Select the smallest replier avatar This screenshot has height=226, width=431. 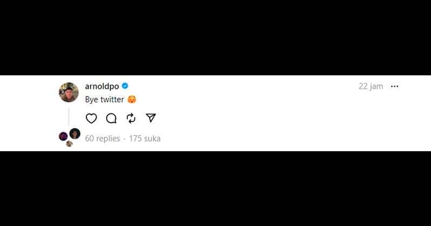click(x=69, y=144)
